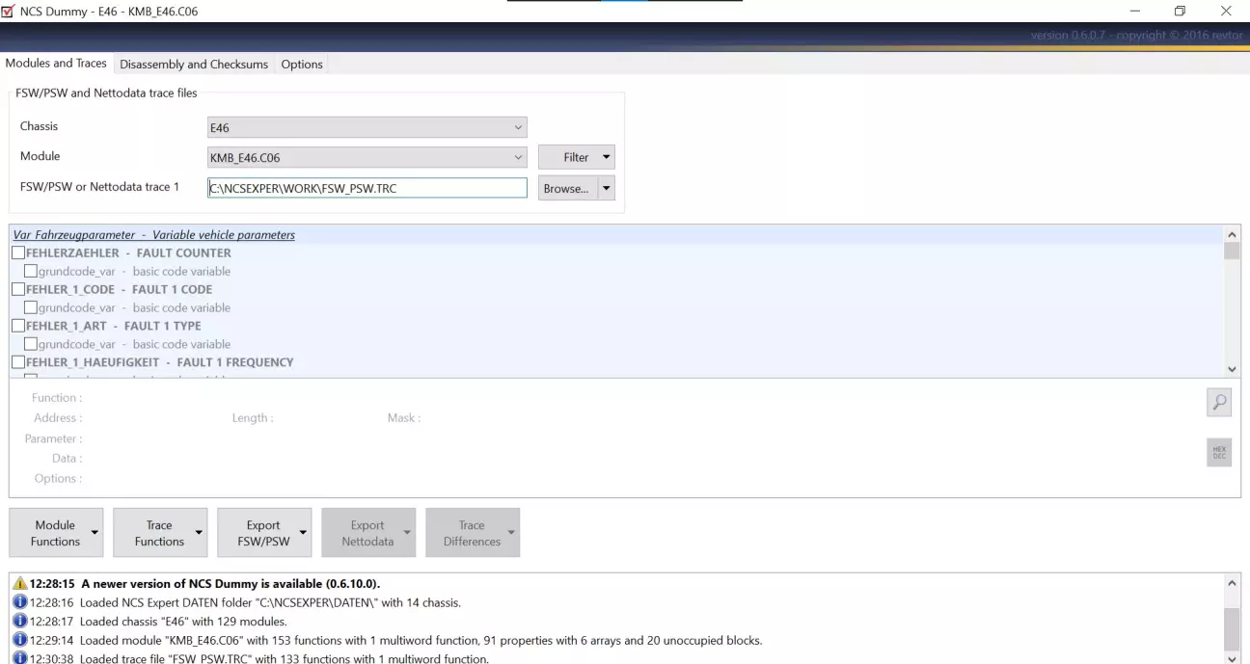The image size is (1250, 664).
Task: Toggle FEHLER_1_CODE fault 1 code checkbox
Action: point(18,289)
